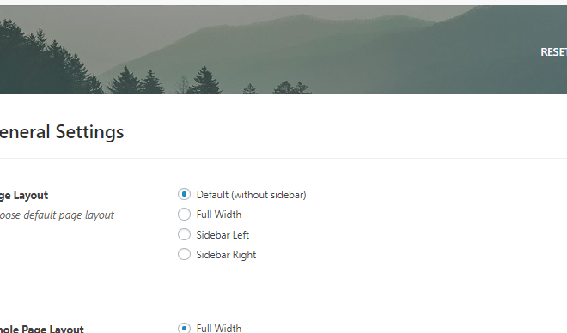Image resolution: width=567 pixels, height=333 pixels.
Task: Click the italic "Choose default page layout" description
Action: coord(57,215)
